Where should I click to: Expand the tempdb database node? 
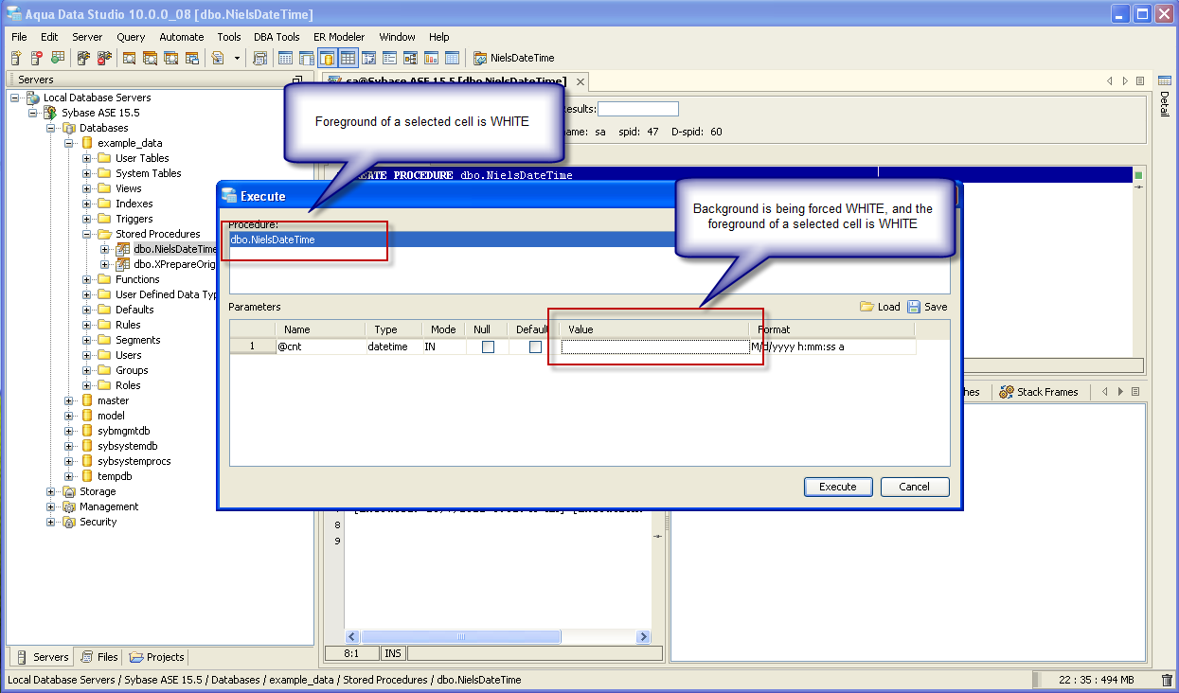coord(68,476)
